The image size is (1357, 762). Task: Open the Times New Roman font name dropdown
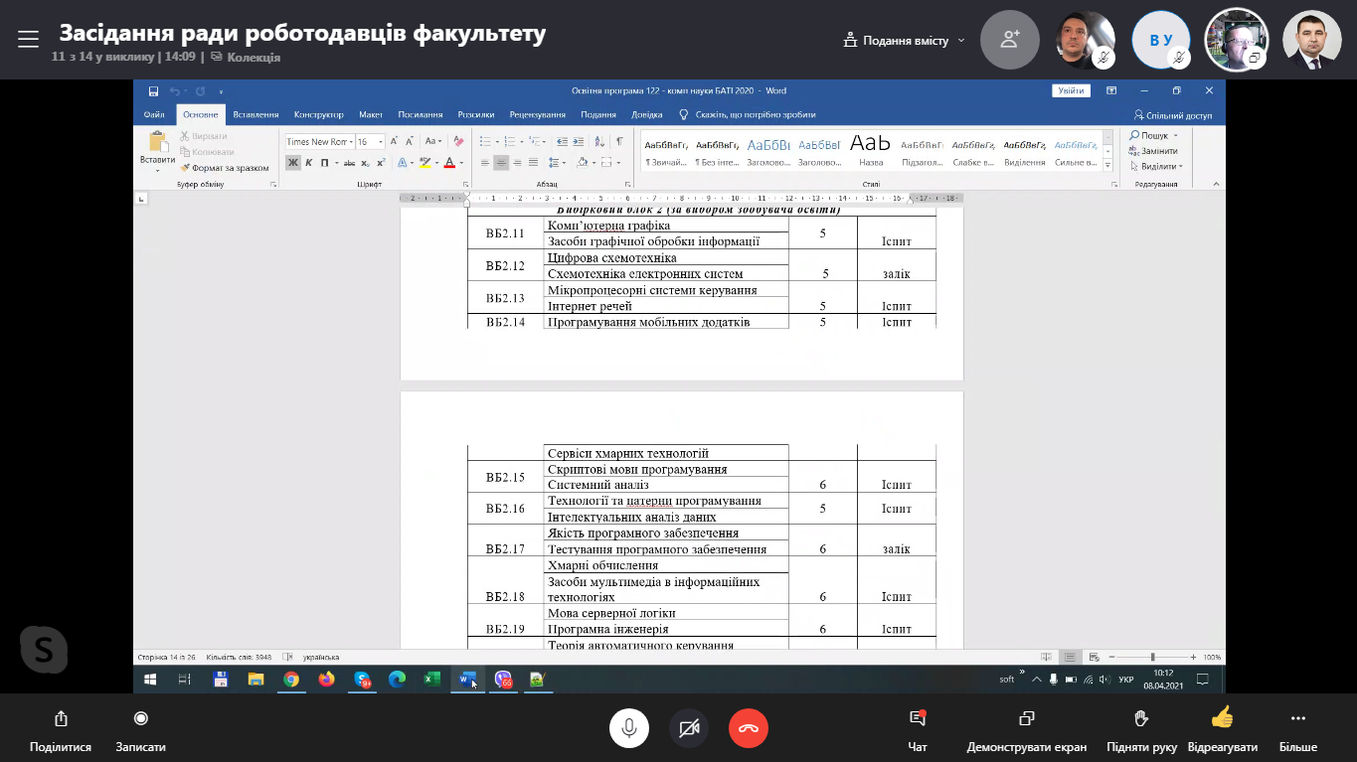pyautogui.click(x=351, y=141)
